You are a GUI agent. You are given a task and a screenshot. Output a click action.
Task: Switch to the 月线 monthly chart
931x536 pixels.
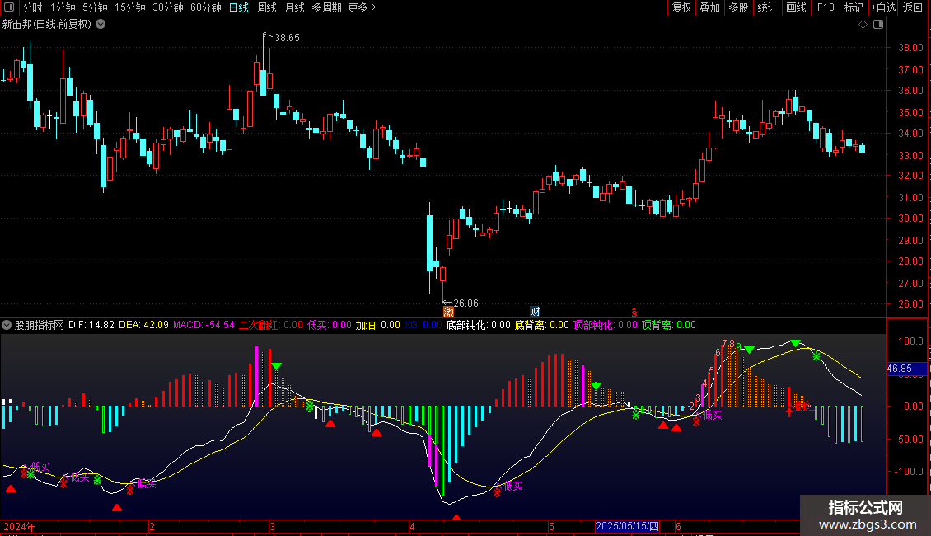point(294,7)
